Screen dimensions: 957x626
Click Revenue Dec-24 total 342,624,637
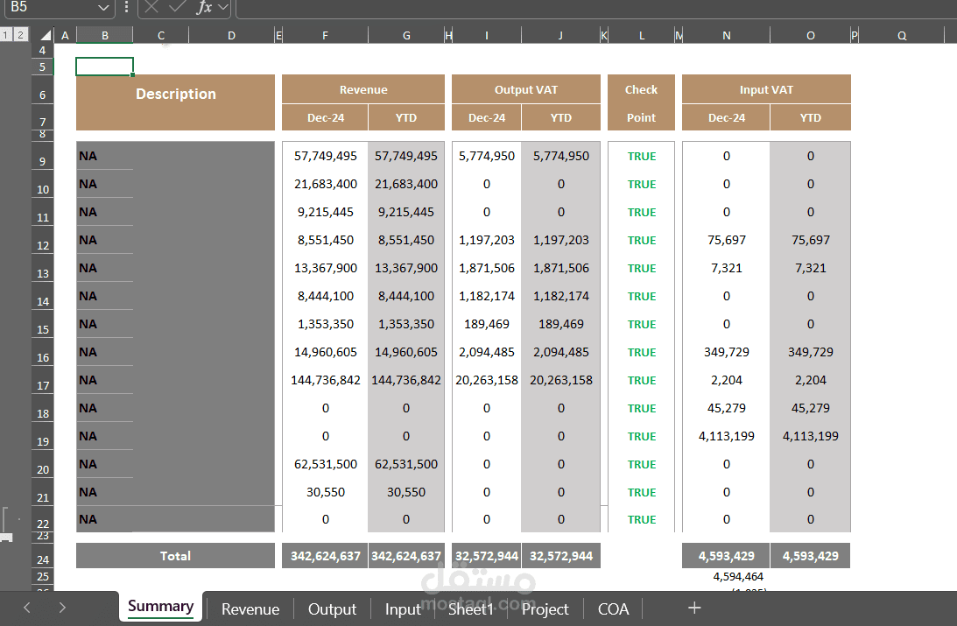point(326,556)
